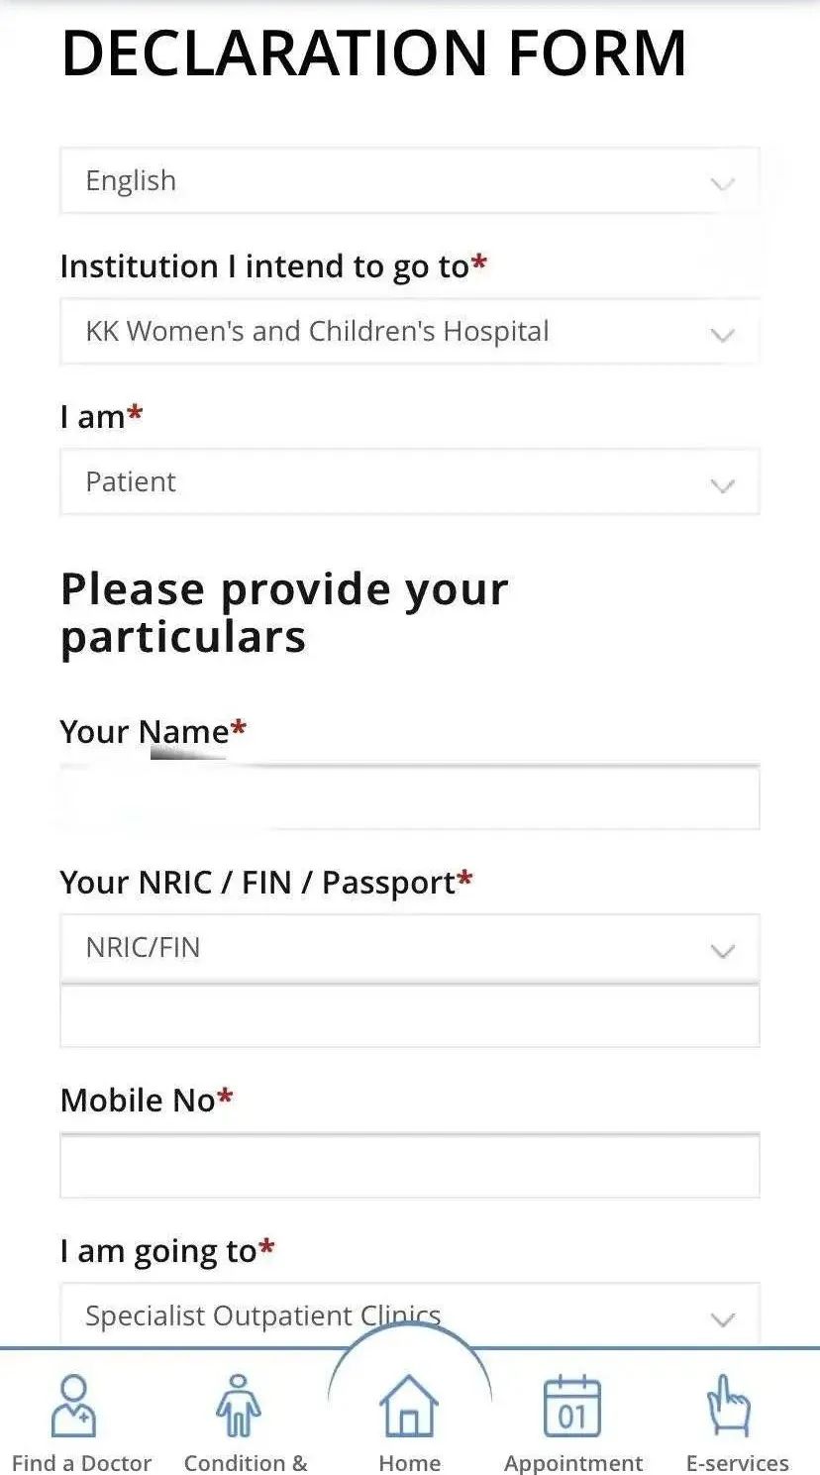This screenshot has height=1475, width=820.
Task: Select the Find a Doctor tab label
Action: coord(81,1462)
